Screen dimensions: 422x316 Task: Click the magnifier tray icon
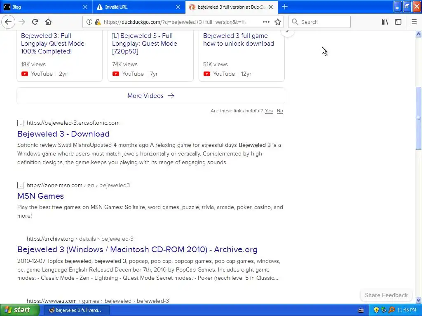(392, 310)
